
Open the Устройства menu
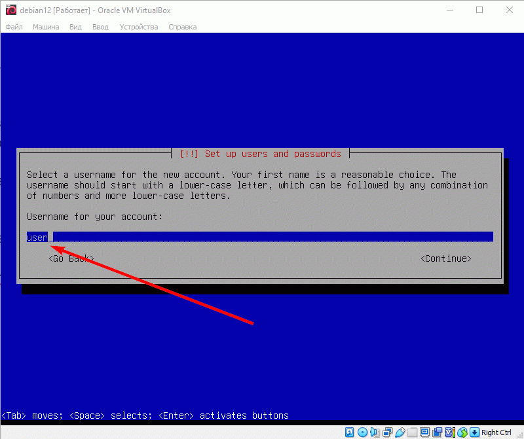139,27
